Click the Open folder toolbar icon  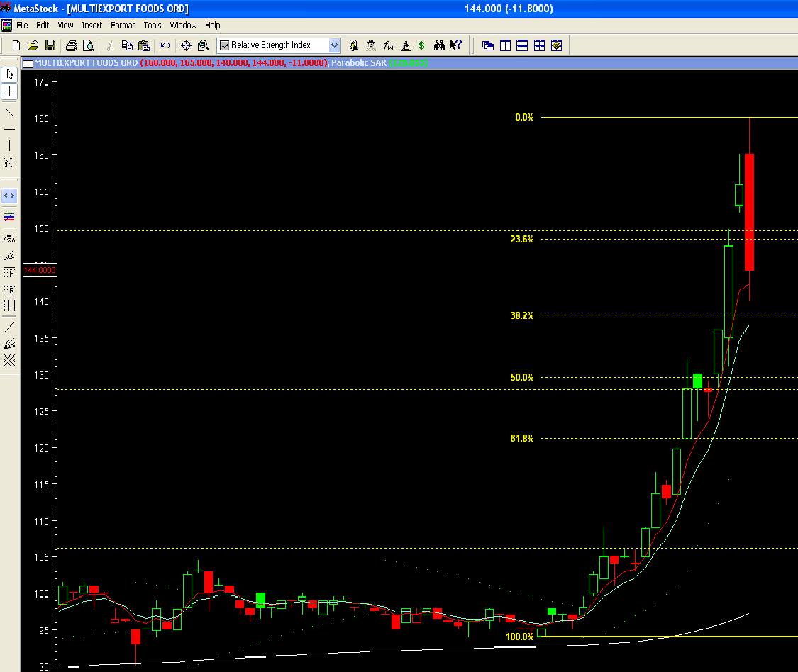pos(33,45)
